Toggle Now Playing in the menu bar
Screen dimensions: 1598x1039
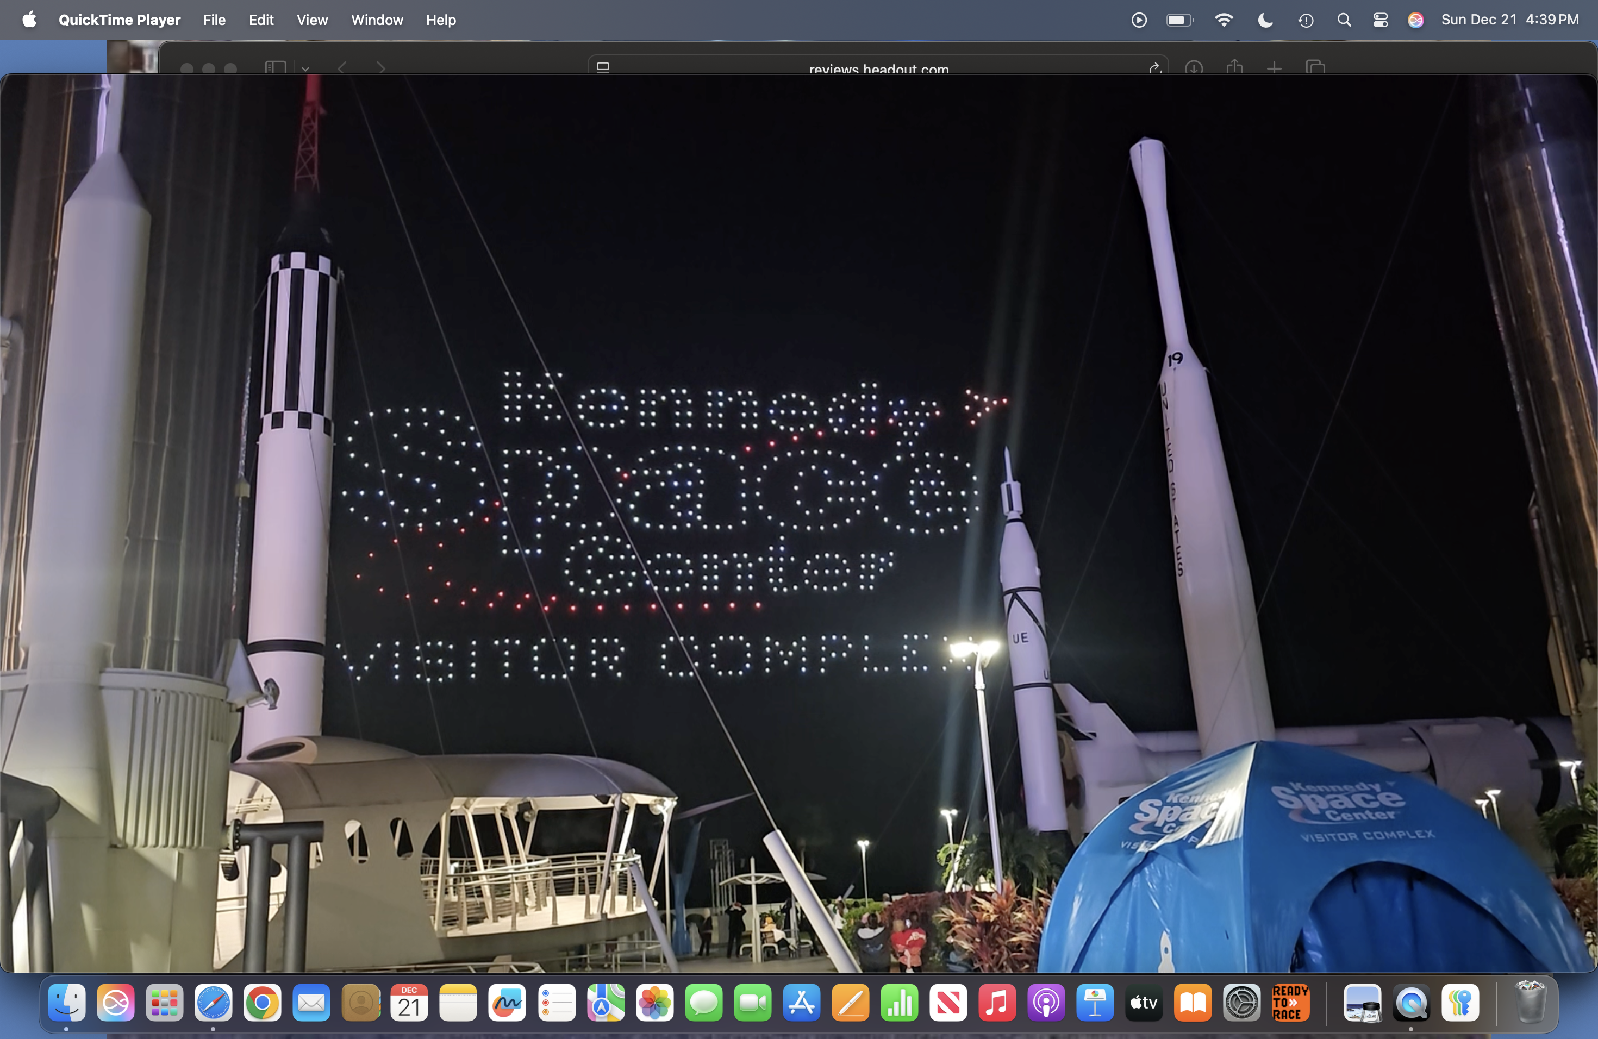pyautogui.click(x=1139, y=20)
